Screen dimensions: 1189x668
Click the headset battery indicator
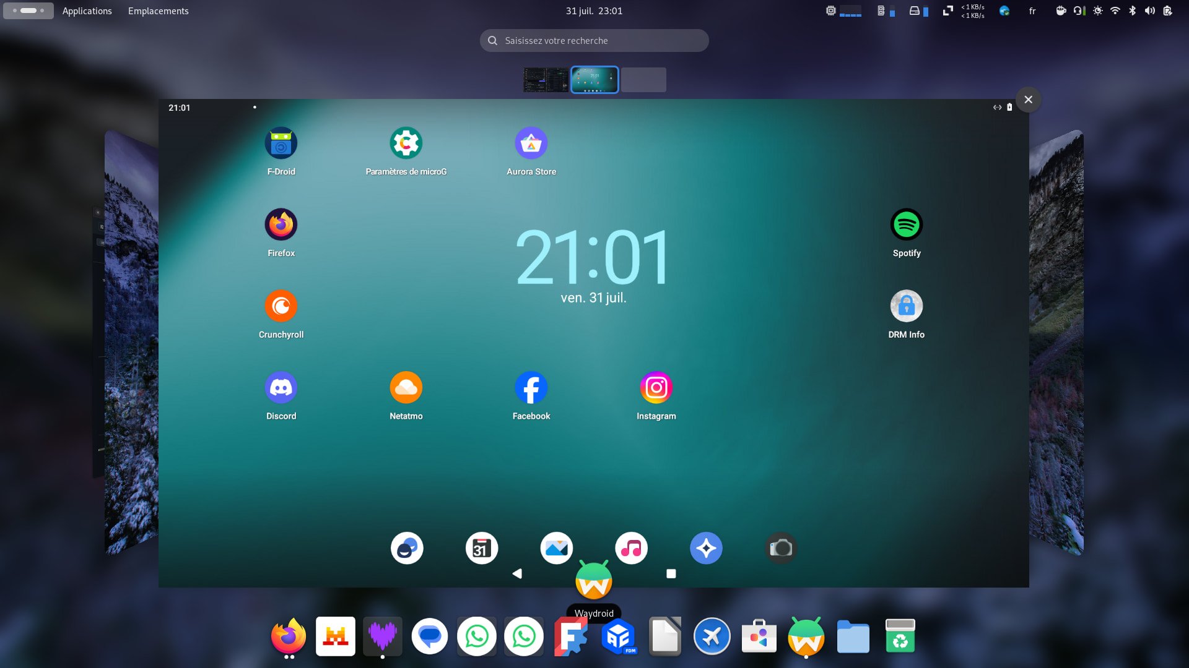pos(1079,11)
